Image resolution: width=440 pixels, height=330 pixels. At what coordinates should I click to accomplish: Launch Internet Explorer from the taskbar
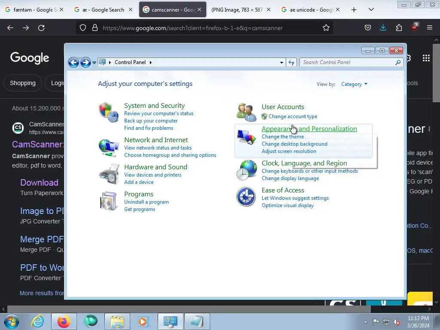tap(38, 321)
